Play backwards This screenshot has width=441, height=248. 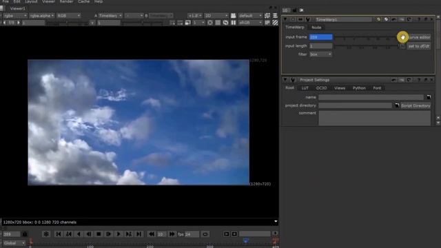coord(79,234)
